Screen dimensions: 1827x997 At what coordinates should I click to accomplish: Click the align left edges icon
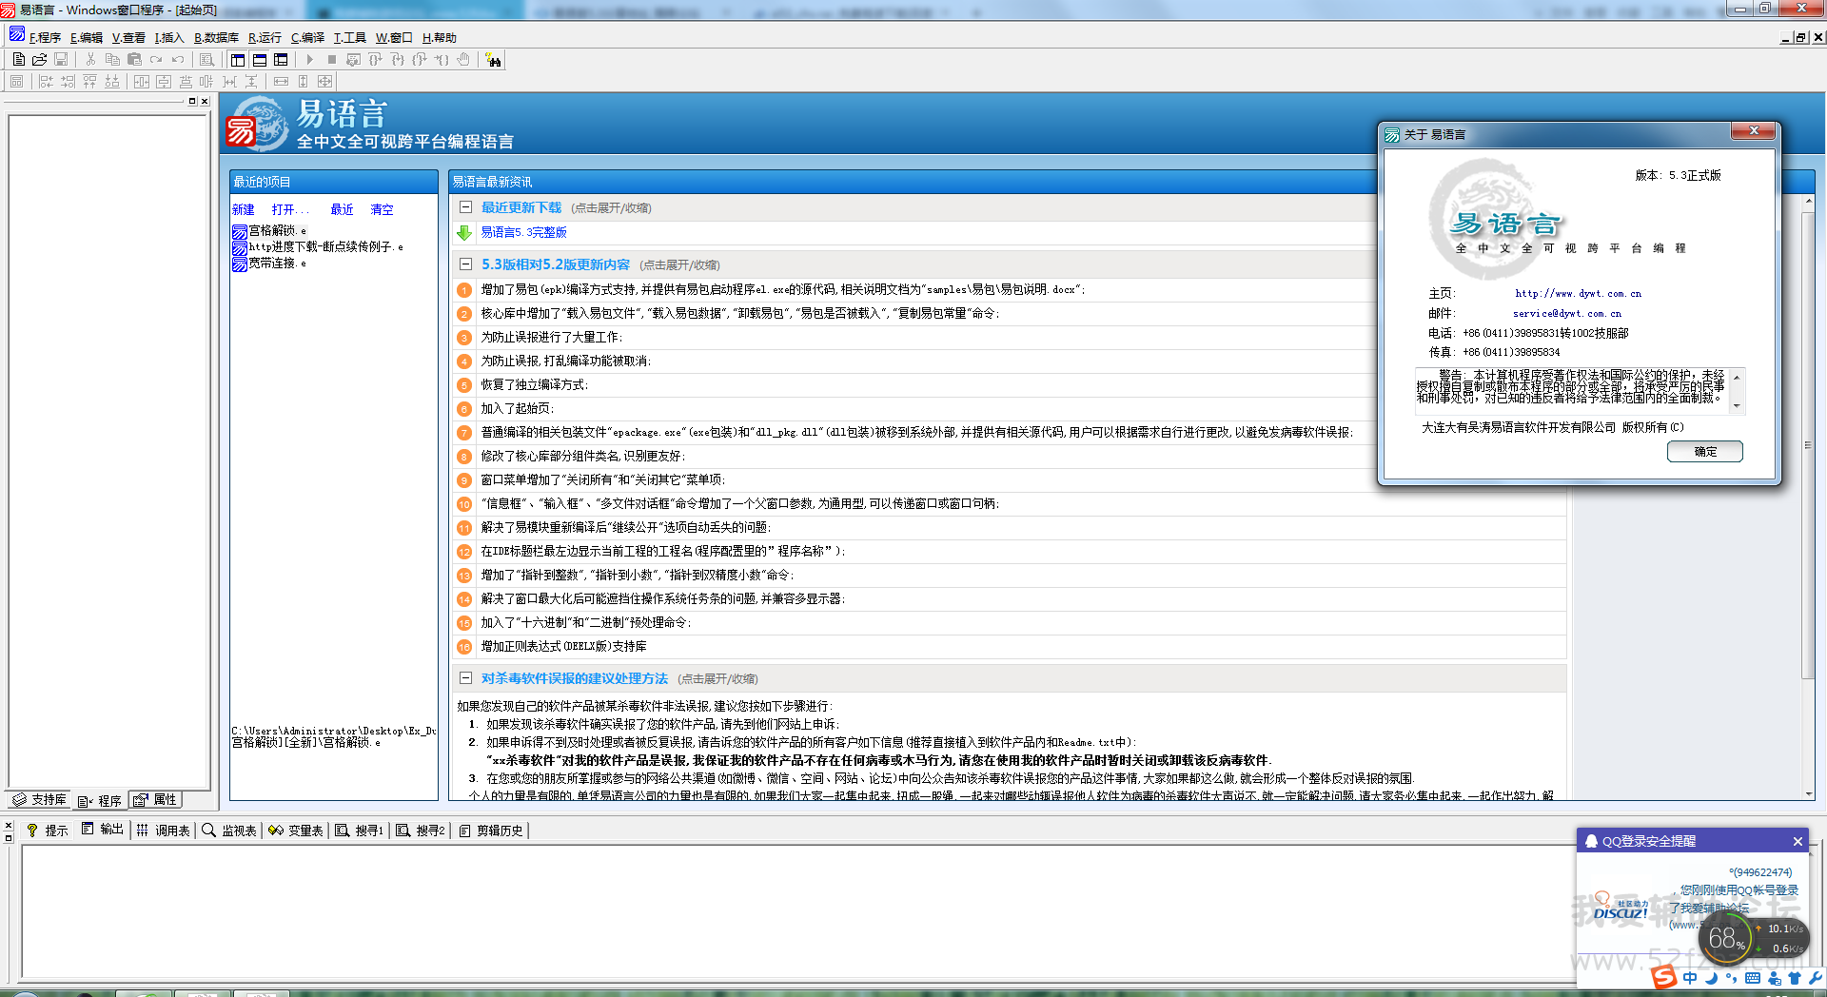(x=46, y=82)
